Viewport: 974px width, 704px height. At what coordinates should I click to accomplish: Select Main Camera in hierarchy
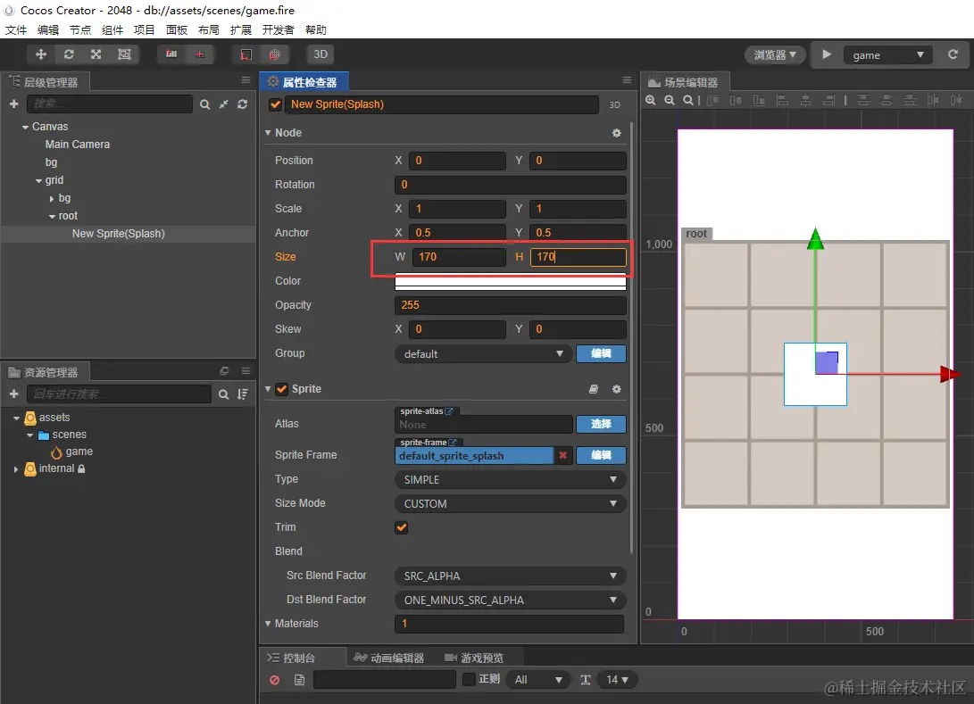pyautogui.click(x=78, y=145)
